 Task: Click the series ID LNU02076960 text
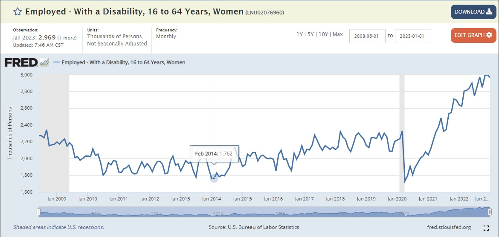[264, 12]
